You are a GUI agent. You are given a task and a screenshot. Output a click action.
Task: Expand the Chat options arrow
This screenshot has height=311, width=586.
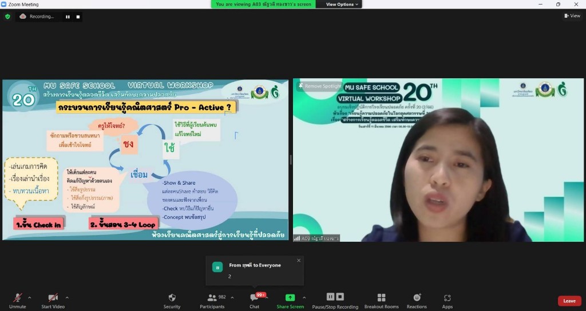[267, 297]
